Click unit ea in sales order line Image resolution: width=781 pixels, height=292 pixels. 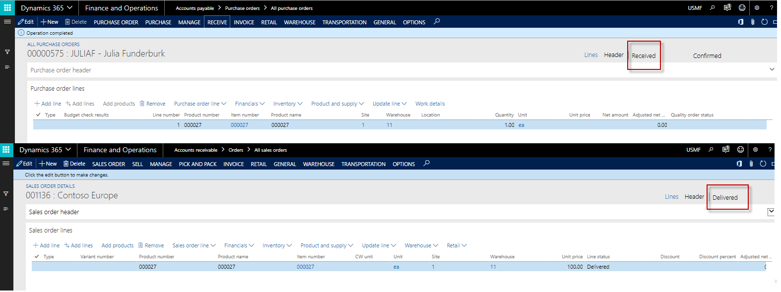coord(396,267)
